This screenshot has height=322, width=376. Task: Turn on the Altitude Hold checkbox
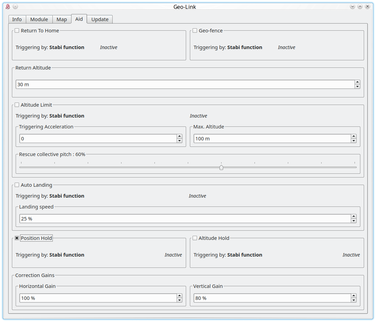(195, 238)
